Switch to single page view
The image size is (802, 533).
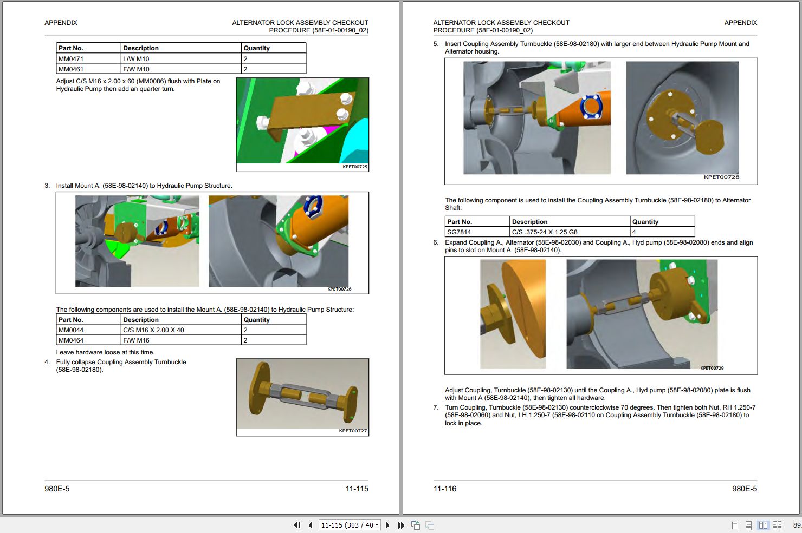click(735, 525)
